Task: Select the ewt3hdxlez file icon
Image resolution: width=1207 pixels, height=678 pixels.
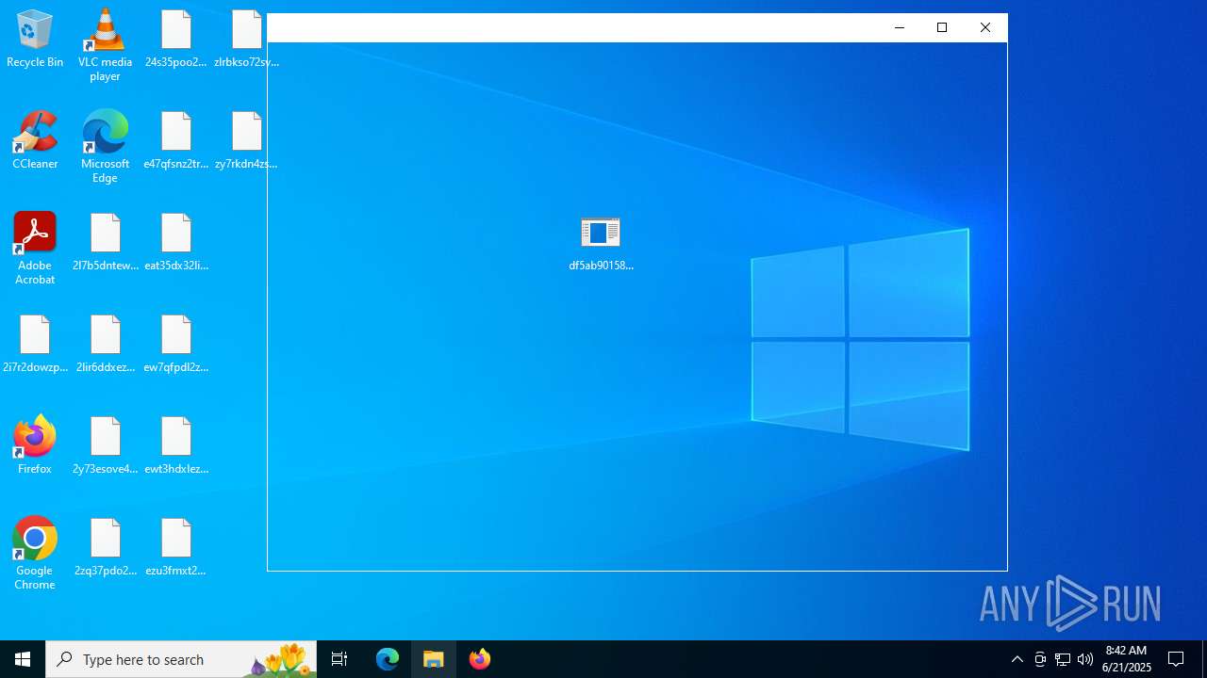Action: pos(176,445)
